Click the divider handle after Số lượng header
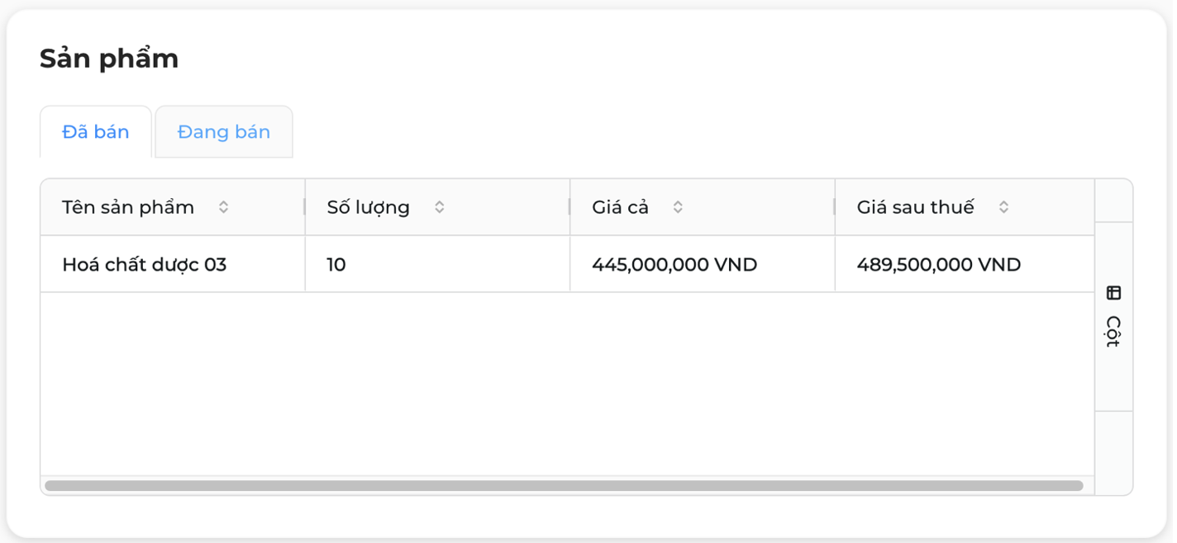 (x=569, y=207)
